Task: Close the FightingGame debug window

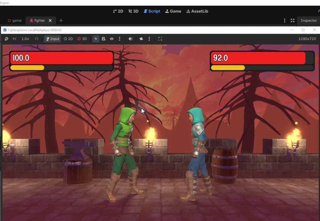Action: click(315, 30)
